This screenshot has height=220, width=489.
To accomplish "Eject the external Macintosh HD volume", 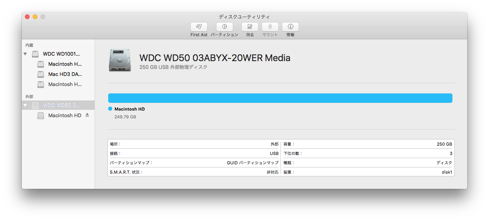I will coord(87,115).
